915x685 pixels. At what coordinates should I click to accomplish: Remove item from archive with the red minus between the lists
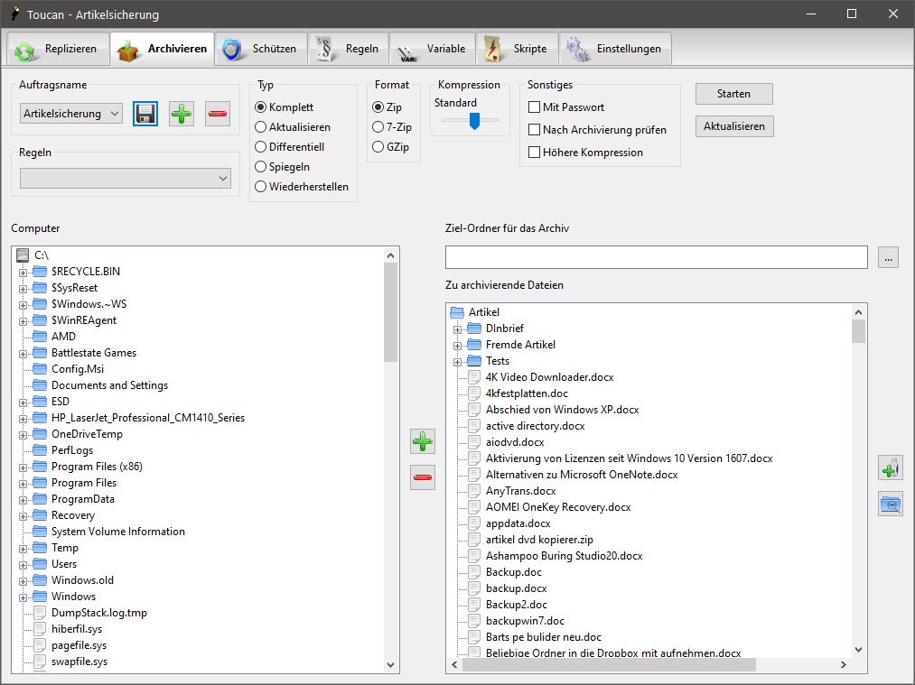422,477
